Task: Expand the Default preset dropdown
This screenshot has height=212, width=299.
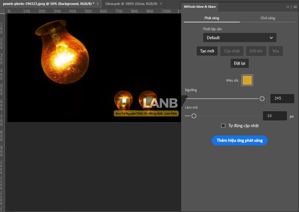Action: (x=240, y=38)
